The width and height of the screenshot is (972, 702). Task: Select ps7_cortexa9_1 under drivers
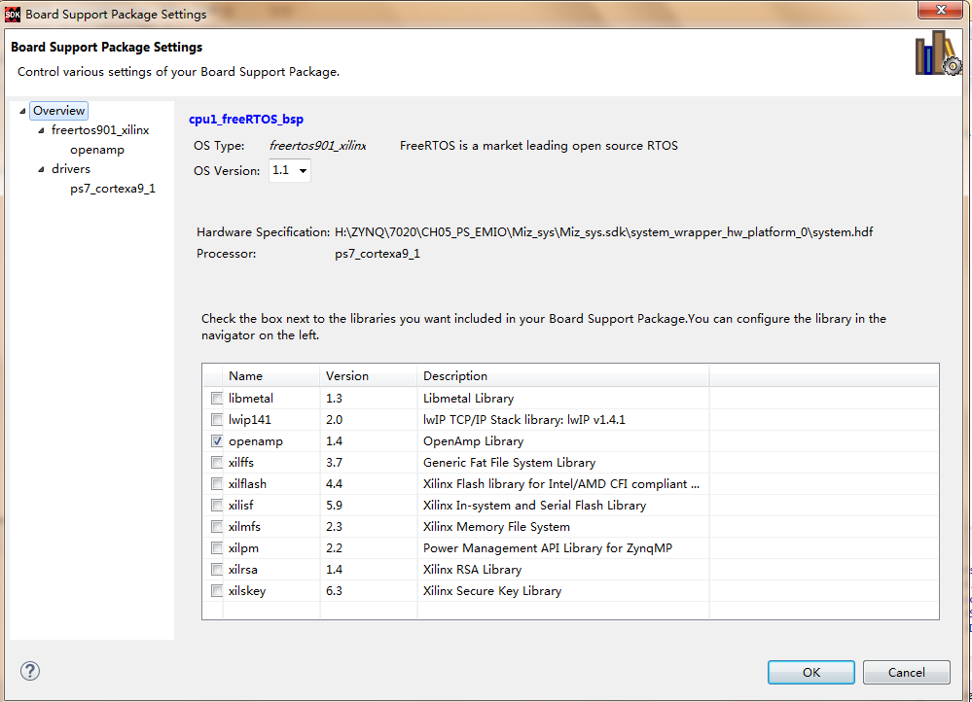coord(112,189)
